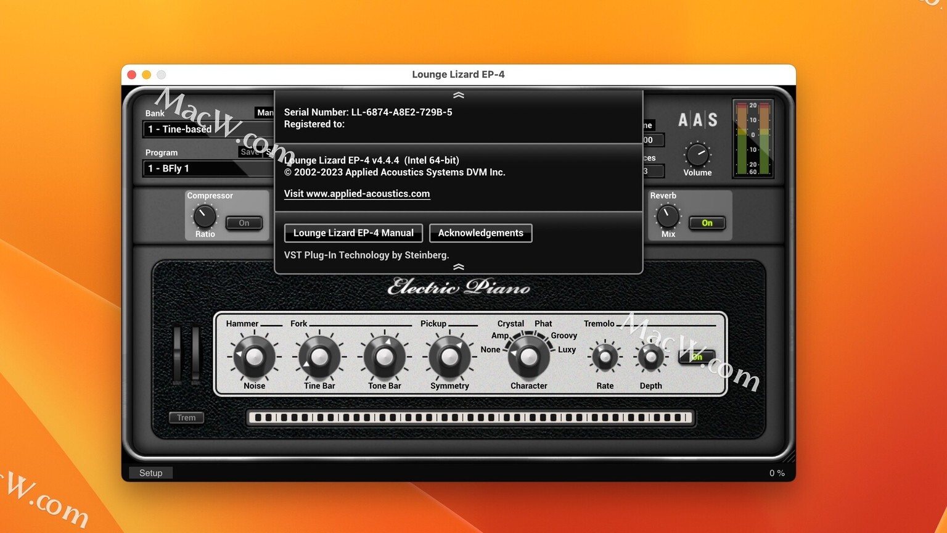Image resolution: width=947 pixels, height=533 pixels.
Task: Select the Groovy character label
Action: coord(564,336)
